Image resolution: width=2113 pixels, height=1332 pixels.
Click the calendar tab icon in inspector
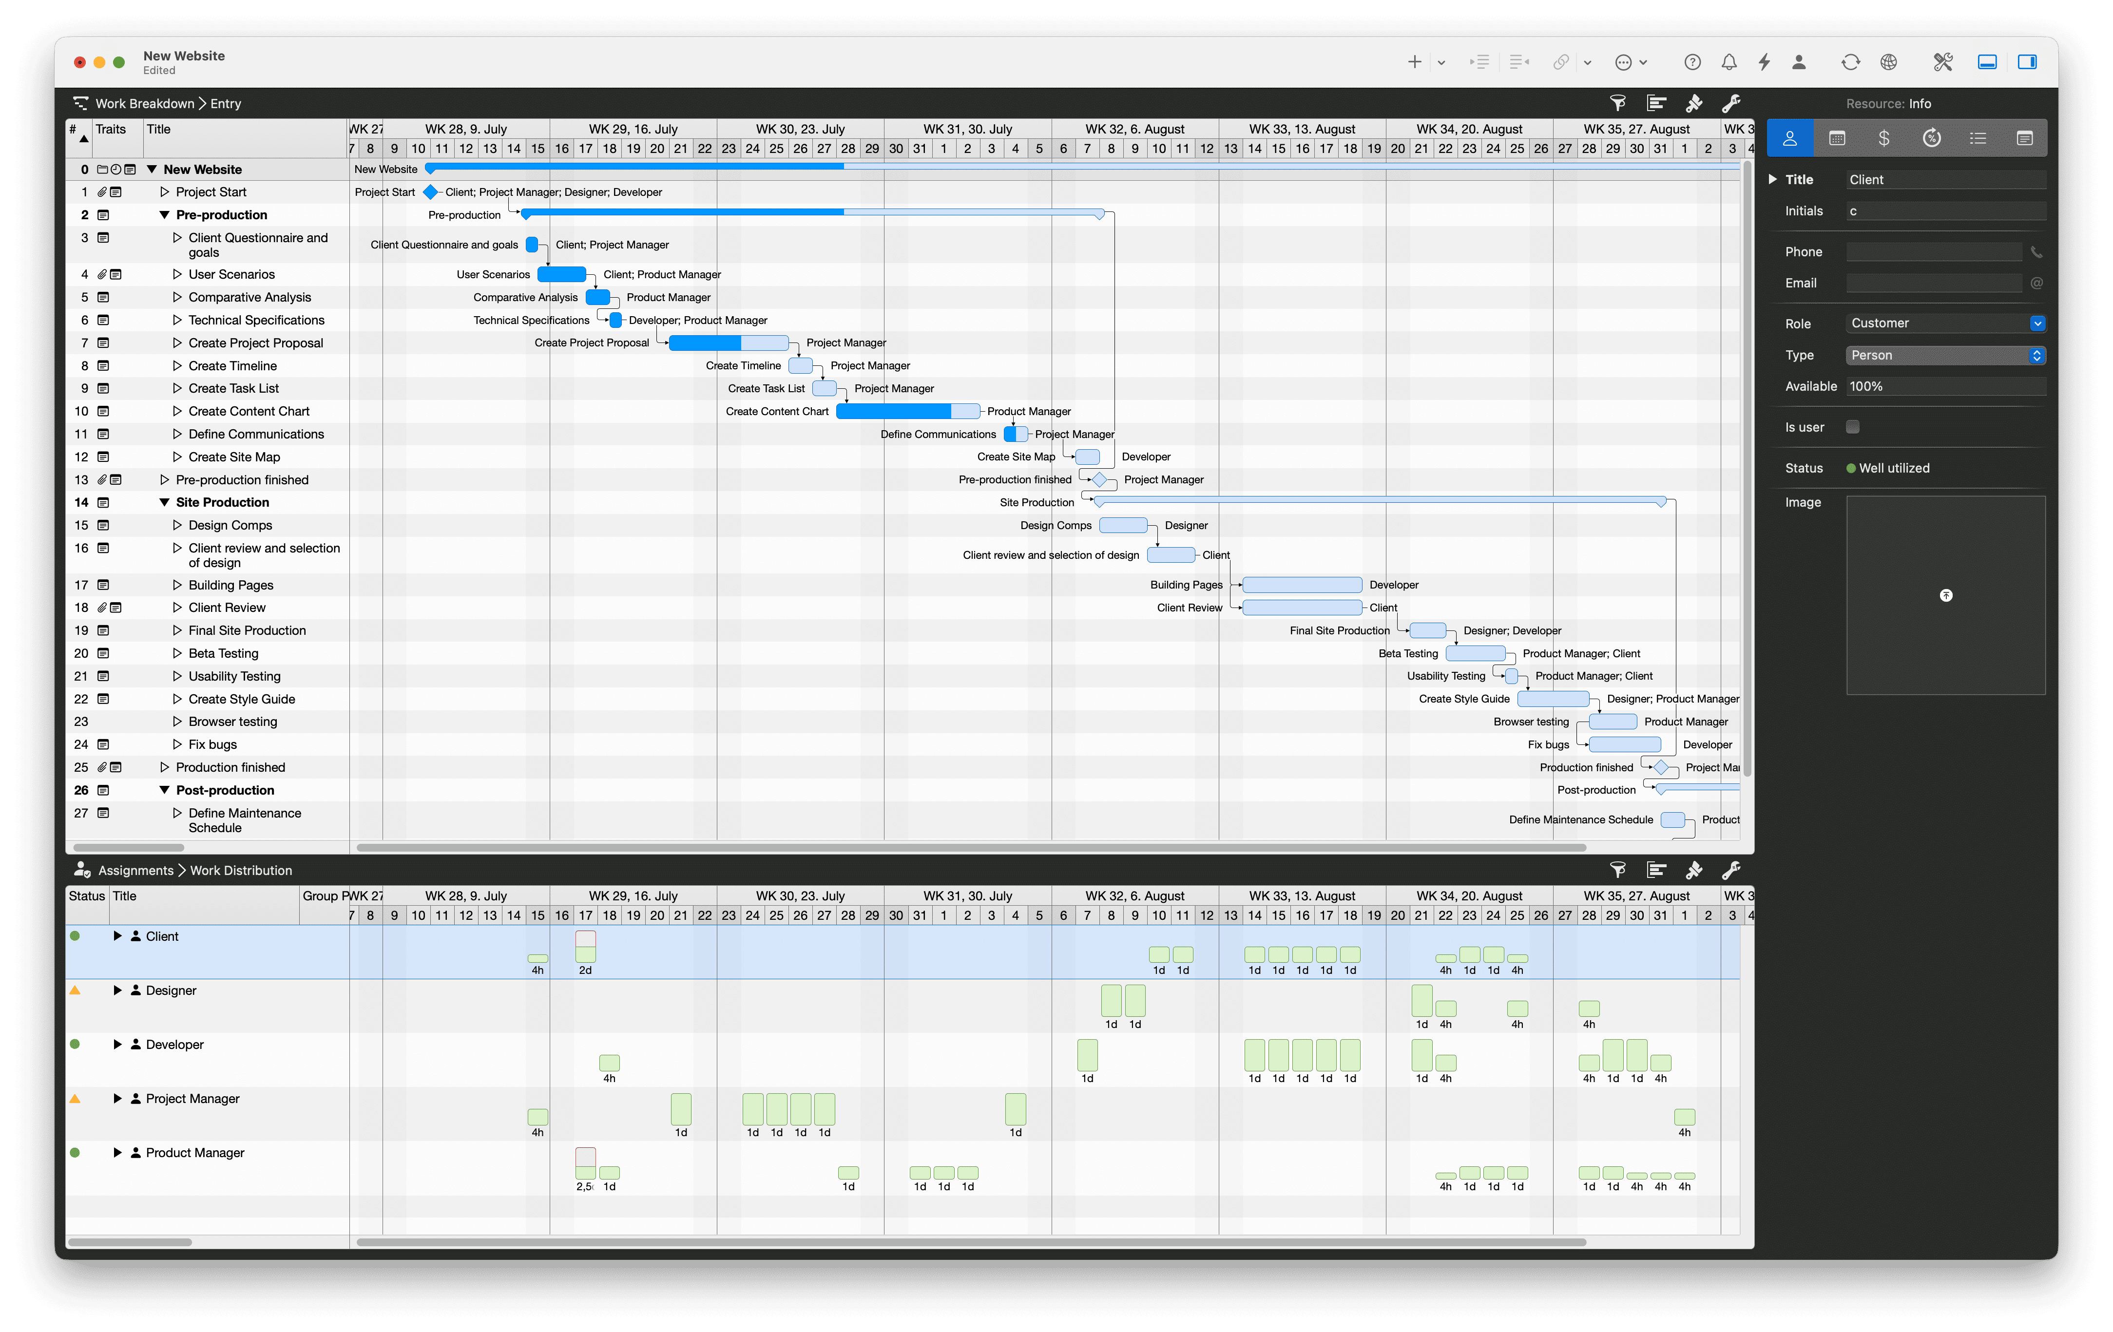(x=1837, y=138)
